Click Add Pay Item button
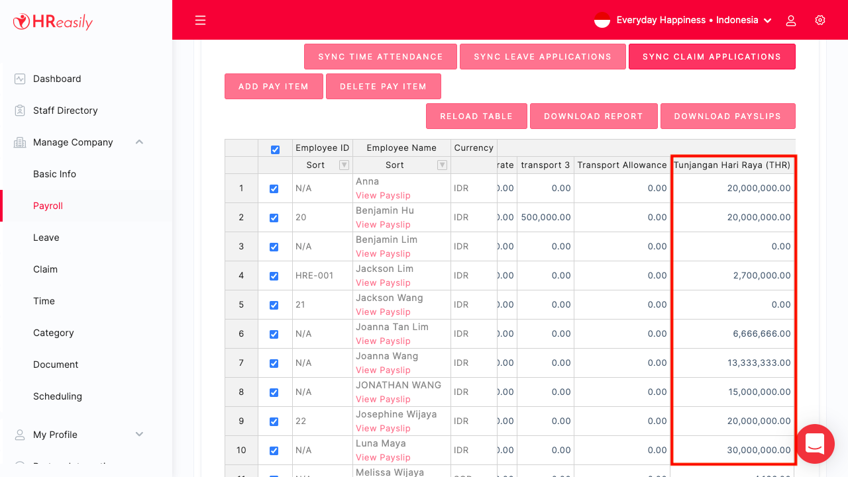This screenshot has height=477, width=848. pos(274,87)
